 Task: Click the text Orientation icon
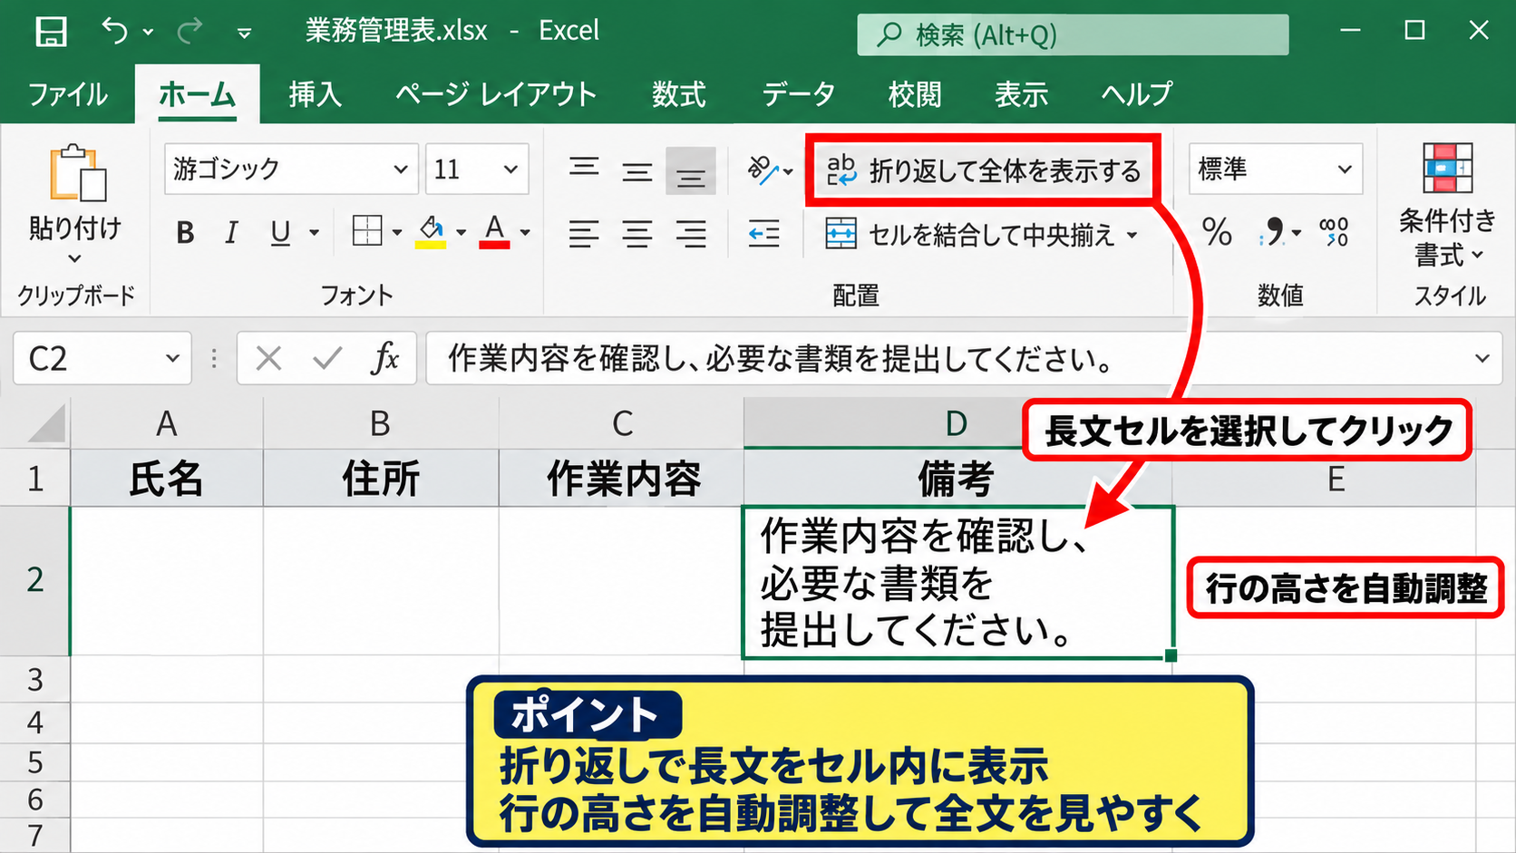[763, 170]
